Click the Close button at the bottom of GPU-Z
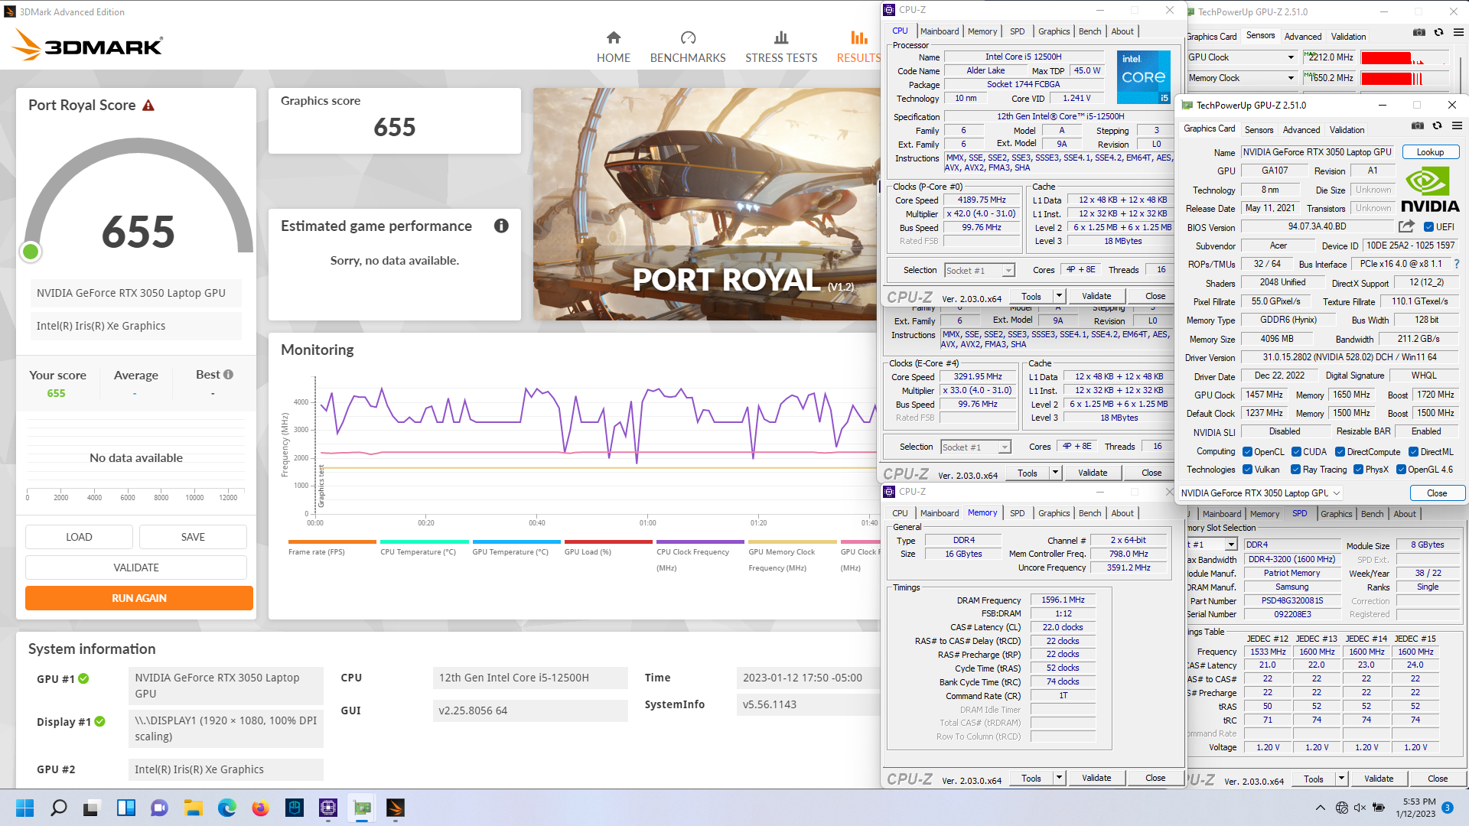Image resolution: width=1469 pixels, height=826 pixels. click(1436, 493)
